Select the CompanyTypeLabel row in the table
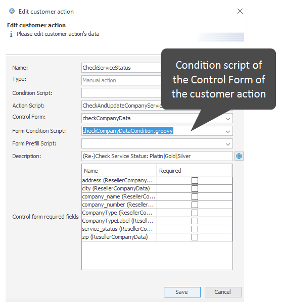 click(157, 221)
